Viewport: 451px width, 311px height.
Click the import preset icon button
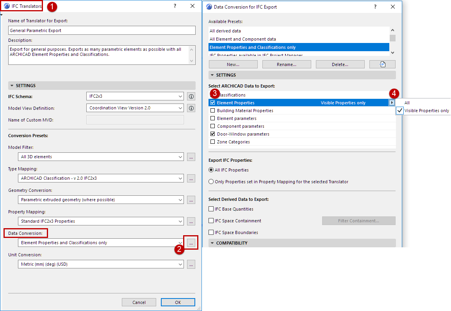pyautogui.click(x=382, y=64)
